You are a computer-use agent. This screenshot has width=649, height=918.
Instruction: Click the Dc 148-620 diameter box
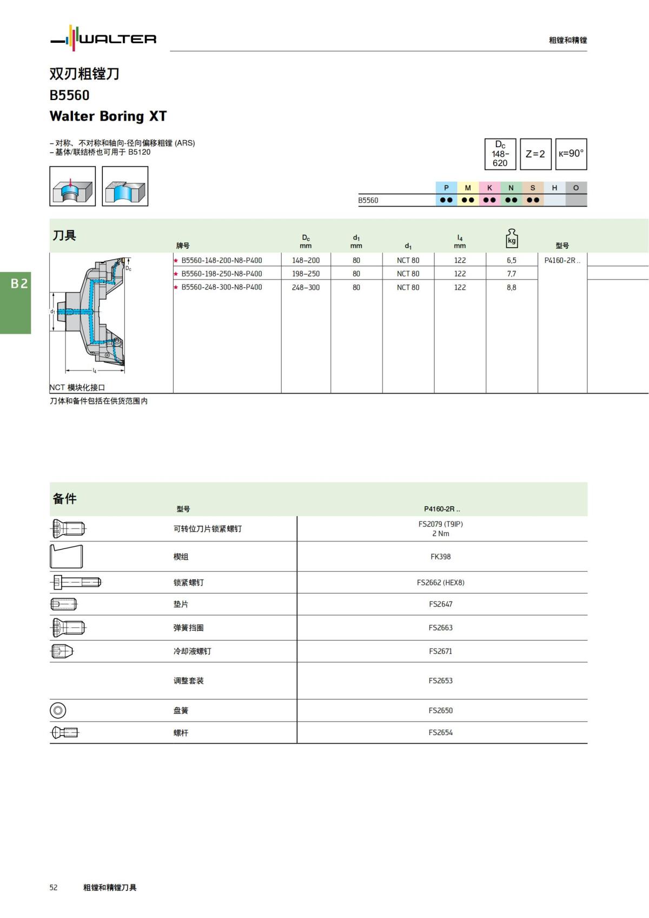coord(500,154)
